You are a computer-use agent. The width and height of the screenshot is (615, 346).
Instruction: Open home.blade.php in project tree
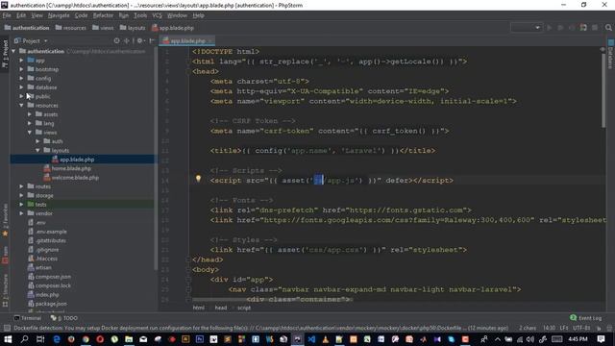pyautogui.click(x=67, y=168)
